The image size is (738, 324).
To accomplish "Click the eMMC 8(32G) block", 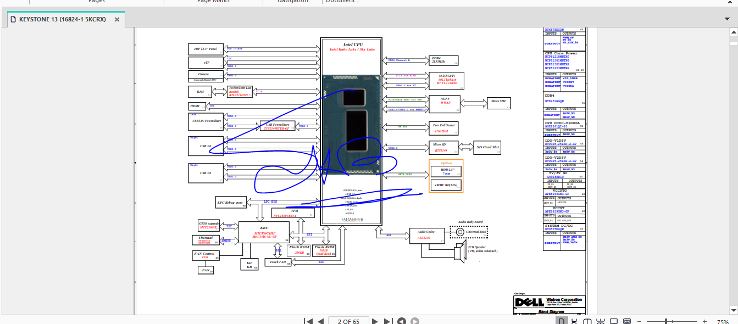I will tap(446, 185).
